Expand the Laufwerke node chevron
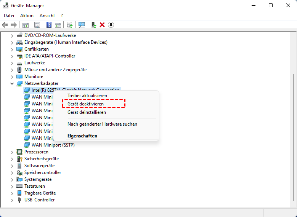Screen dimensions: 297x217 click(12, 63)
